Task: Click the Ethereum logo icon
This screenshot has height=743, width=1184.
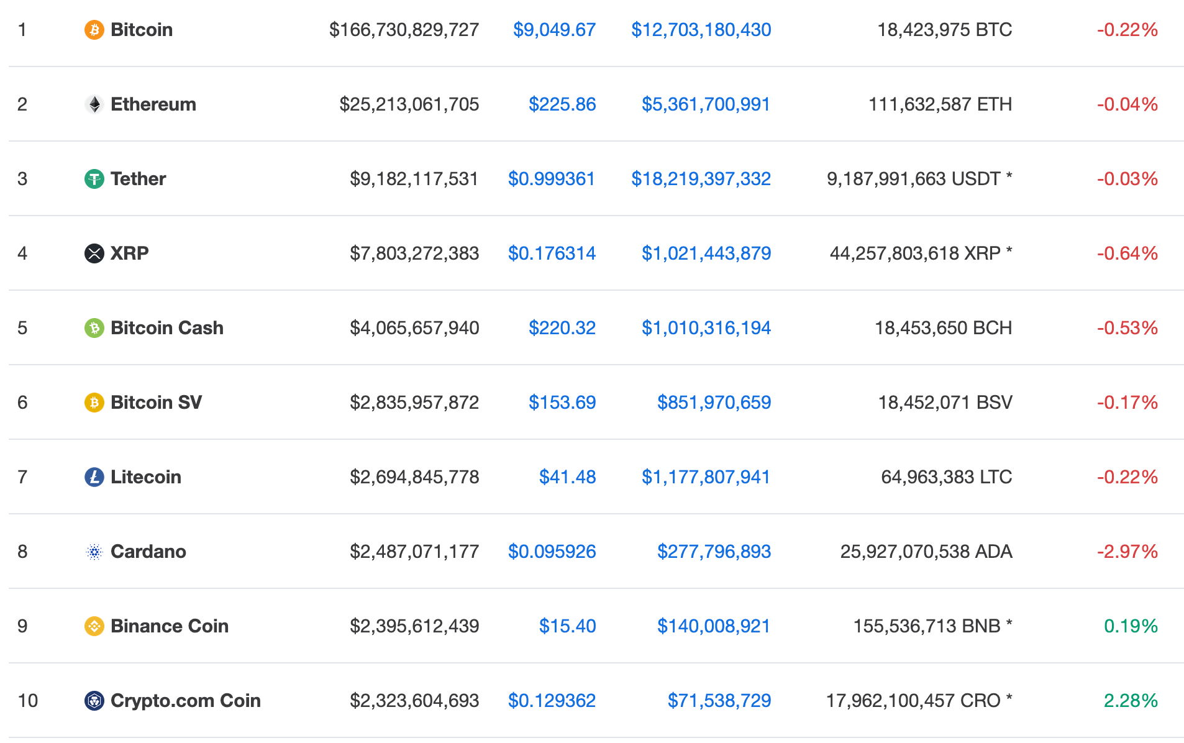Action: 94,104
